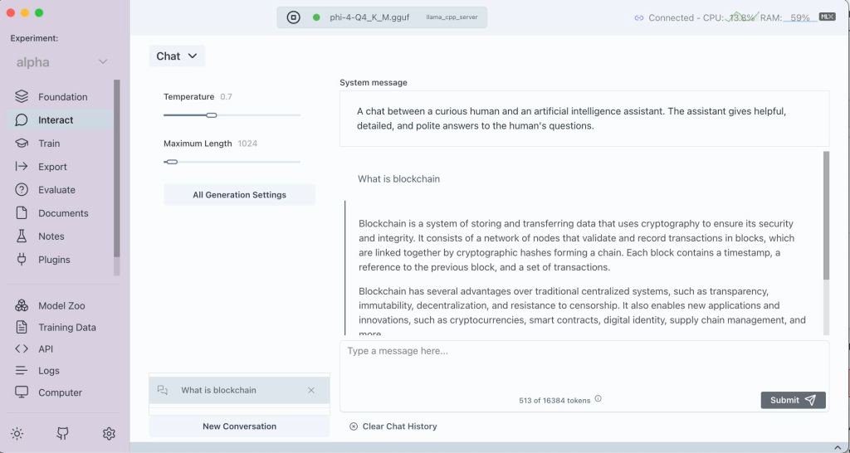Image resolution: width=850 pixels, height=453 pixels.
Task: Edit the System message text box
Action: [x=584, y=119]
